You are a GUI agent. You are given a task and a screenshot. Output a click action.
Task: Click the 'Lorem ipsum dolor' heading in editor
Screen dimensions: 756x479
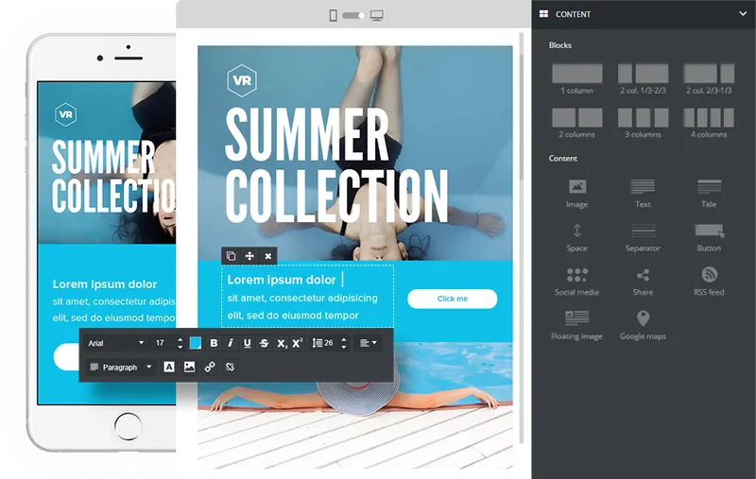282,280
